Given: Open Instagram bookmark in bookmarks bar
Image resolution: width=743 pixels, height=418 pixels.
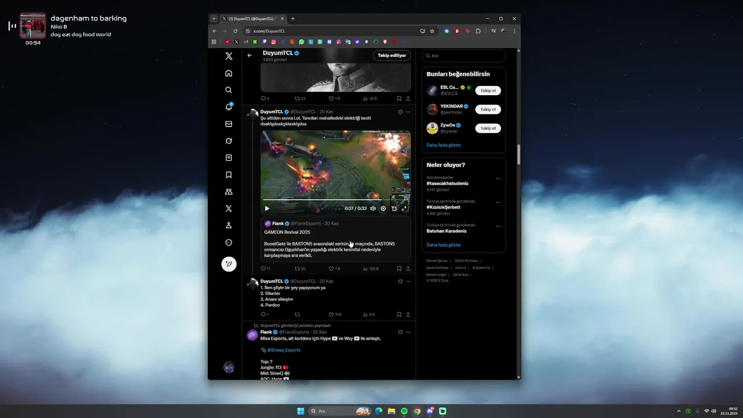Looking at the screenshot, I should [273, 42].
